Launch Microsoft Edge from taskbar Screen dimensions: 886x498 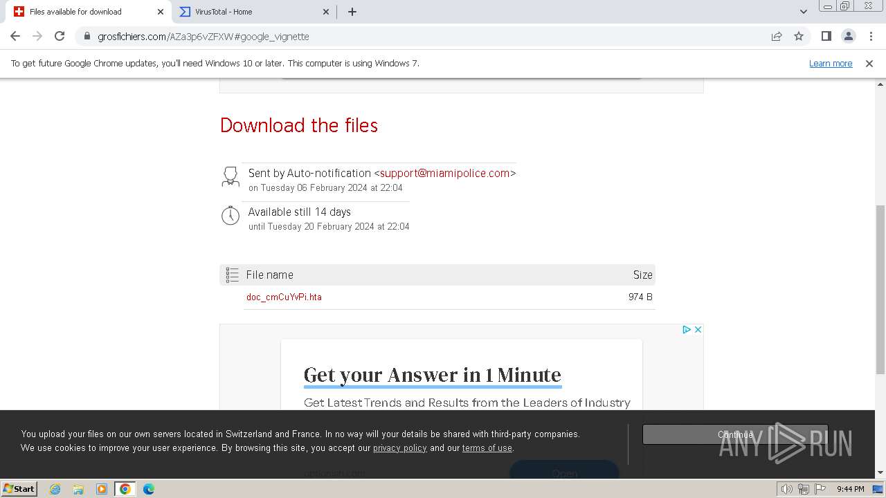(x=149, y=489)
